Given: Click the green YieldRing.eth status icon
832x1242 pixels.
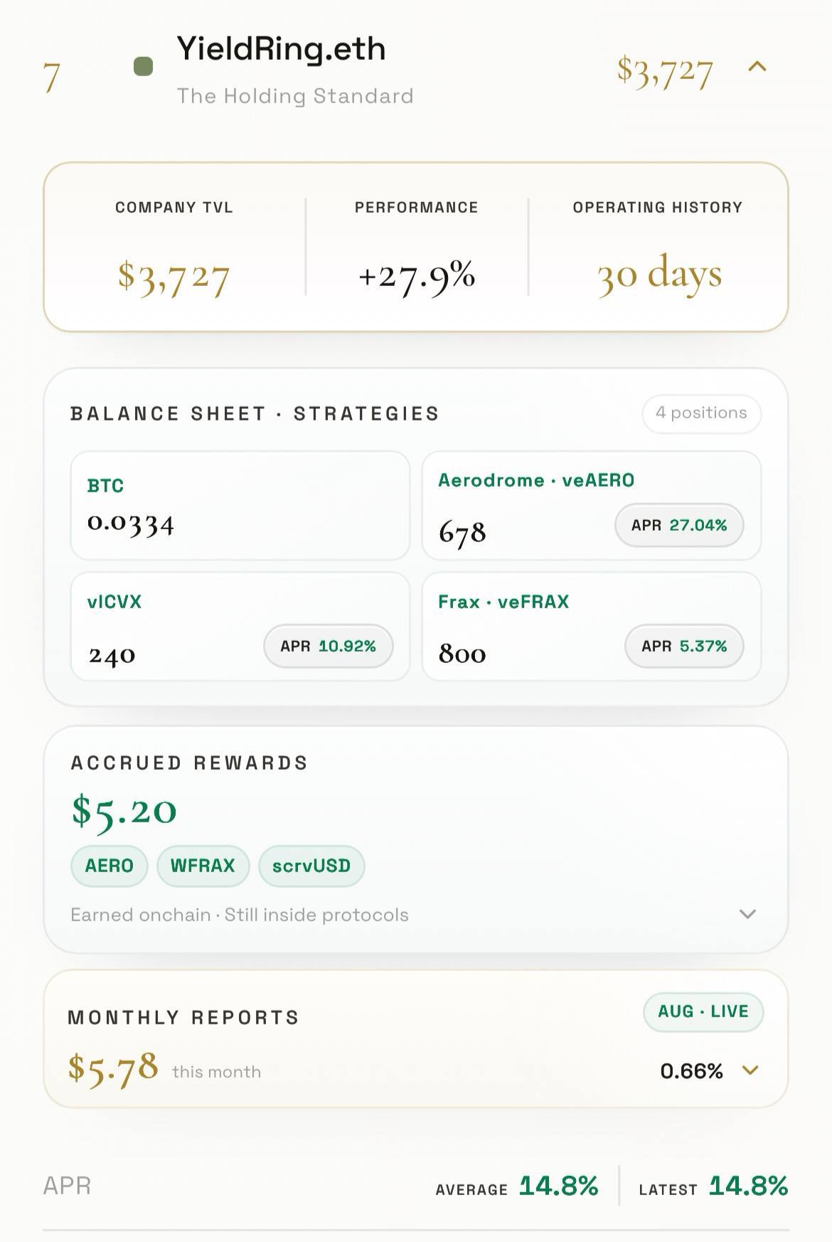Looking at the screenshot, I should [143, 67].
